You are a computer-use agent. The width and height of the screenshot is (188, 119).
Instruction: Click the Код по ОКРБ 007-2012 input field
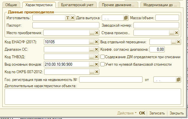[67, 72]
